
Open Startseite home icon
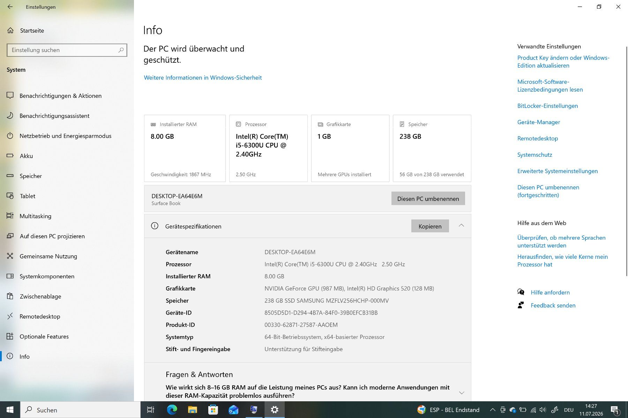(x=10, y=30)
